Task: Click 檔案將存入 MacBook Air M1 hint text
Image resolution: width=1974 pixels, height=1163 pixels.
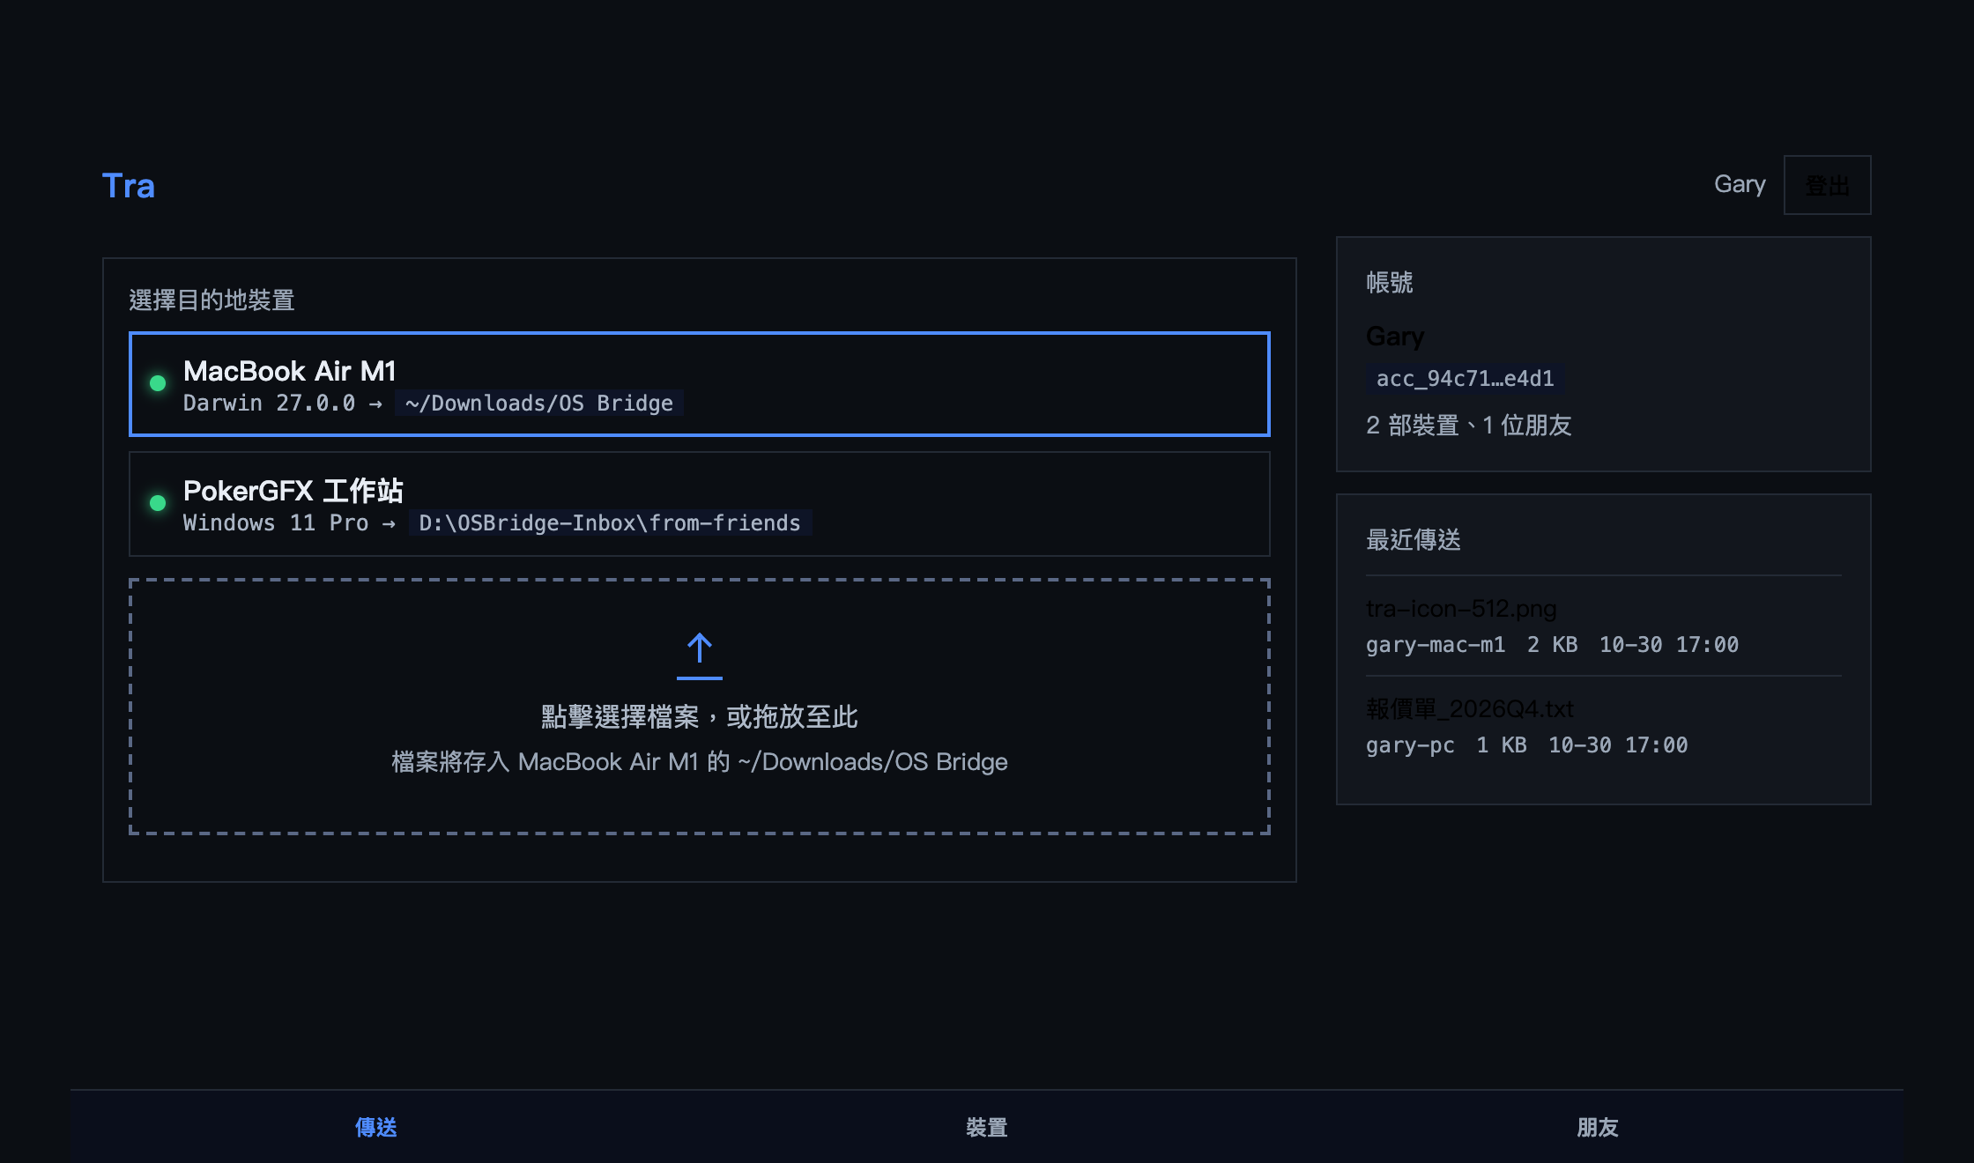Action: (x=700, y=762)
